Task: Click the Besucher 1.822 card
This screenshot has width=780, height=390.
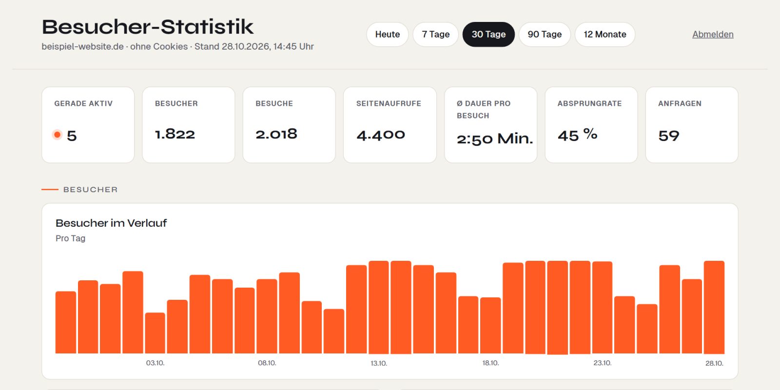Action: point(189,125)
